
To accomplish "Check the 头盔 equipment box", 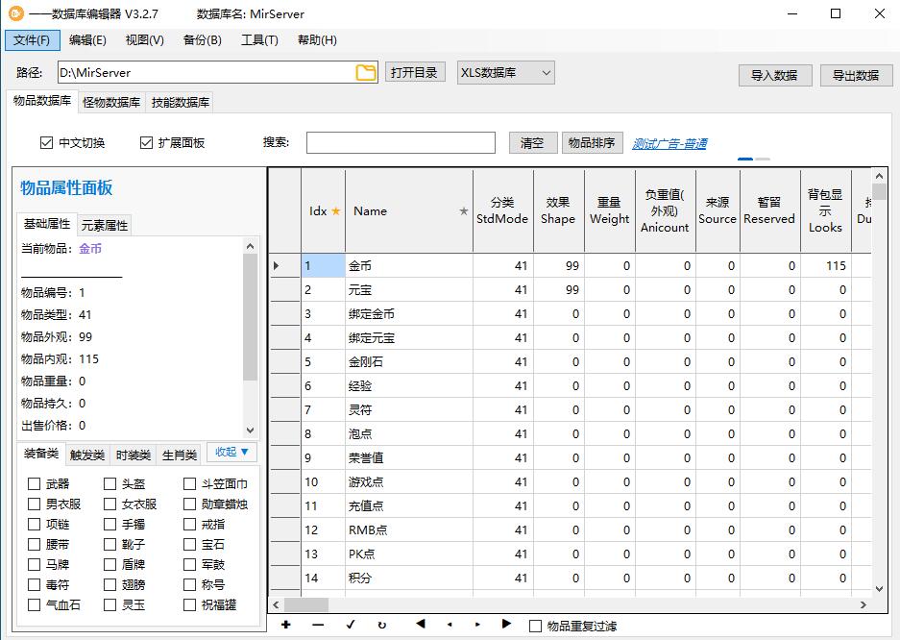I will pos(109,484).
